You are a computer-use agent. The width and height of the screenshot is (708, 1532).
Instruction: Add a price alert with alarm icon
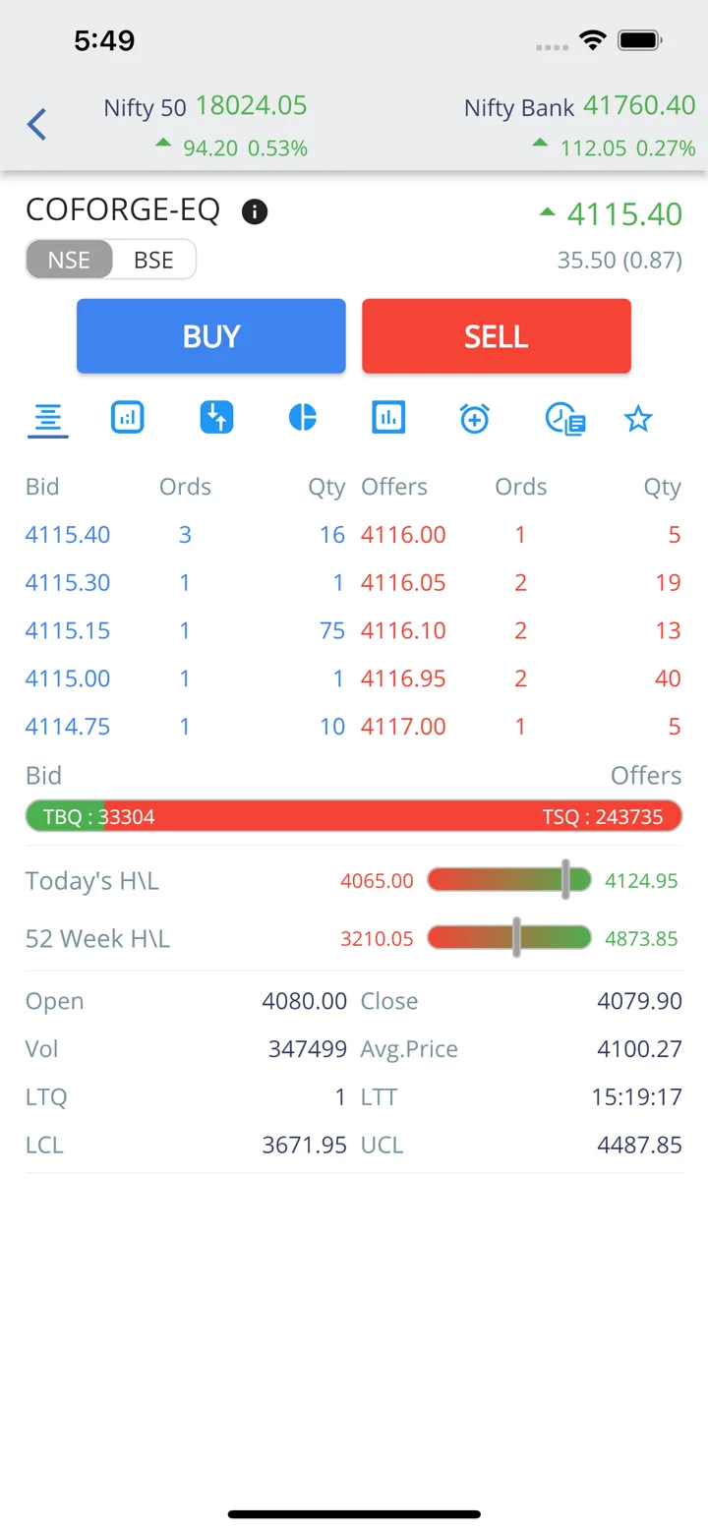point(475,418)
